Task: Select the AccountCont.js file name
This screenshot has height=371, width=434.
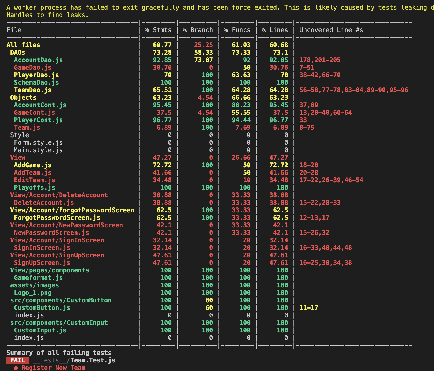Action: coord(40,105)
